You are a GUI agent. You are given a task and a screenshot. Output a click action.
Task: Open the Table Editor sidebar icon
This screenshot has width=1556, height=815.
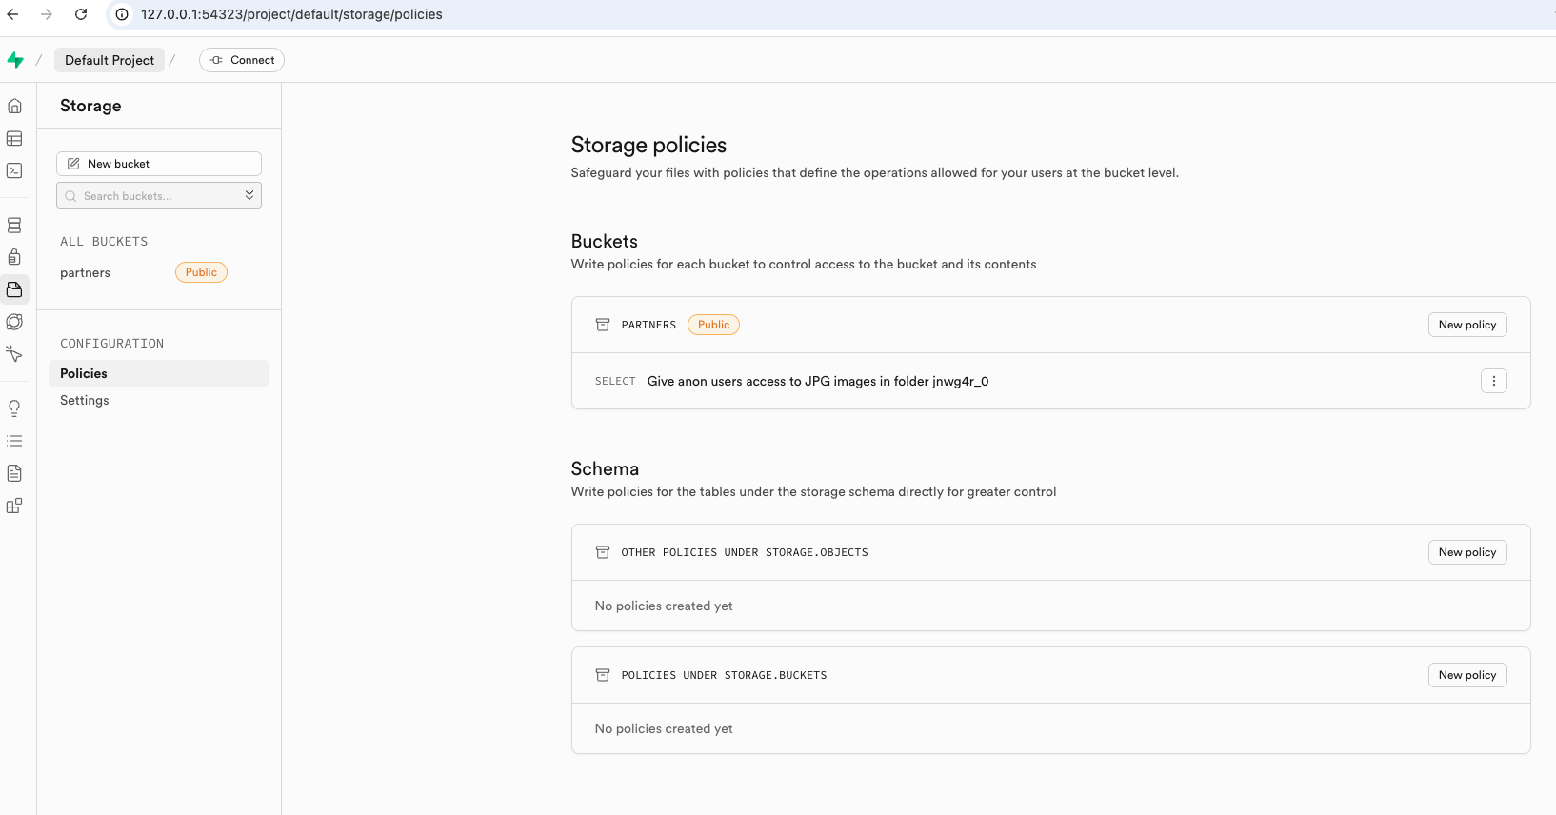(x=14, y=139)
